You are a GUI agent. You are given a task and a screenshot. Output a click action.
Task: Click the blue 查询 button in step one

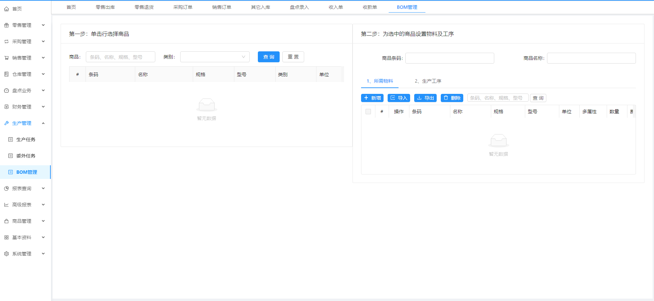269,57
